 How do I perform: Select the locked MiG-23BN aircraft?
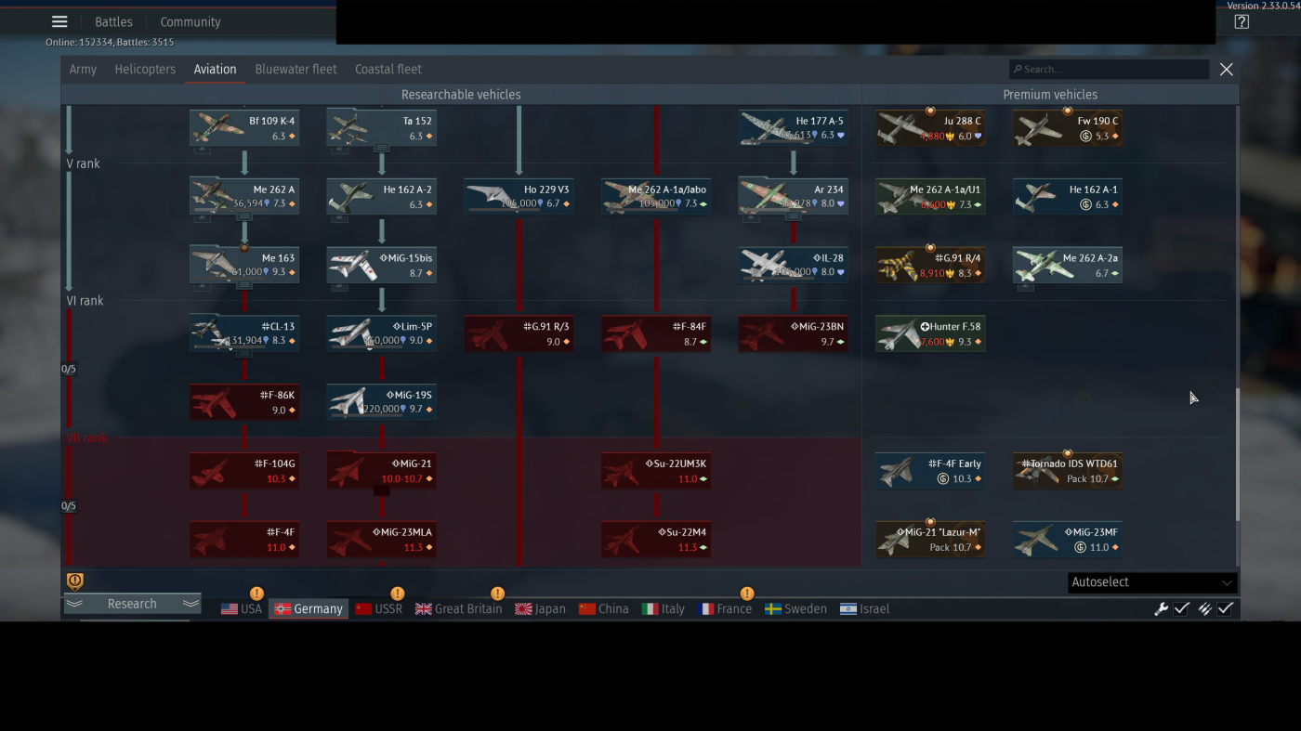794,334
